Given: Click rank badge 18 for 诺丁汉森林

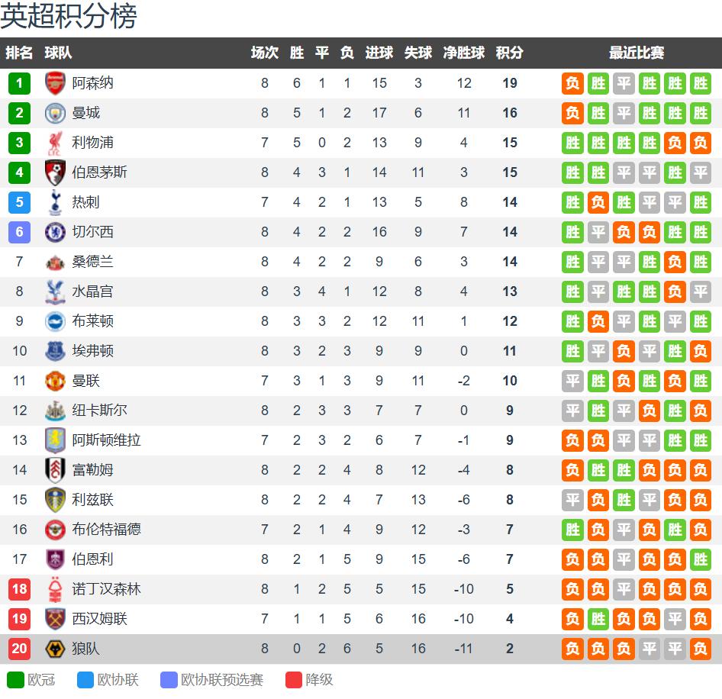Looking at the screenshot, I should click(19, 589).
